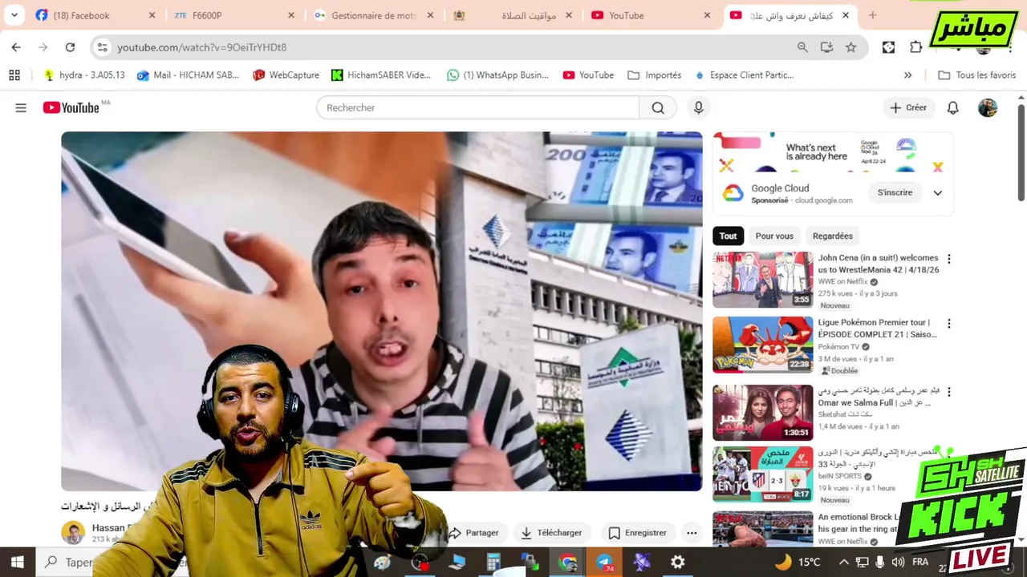Click the address bar URL
Screen dimensions: 1027x577
point(201,47)
